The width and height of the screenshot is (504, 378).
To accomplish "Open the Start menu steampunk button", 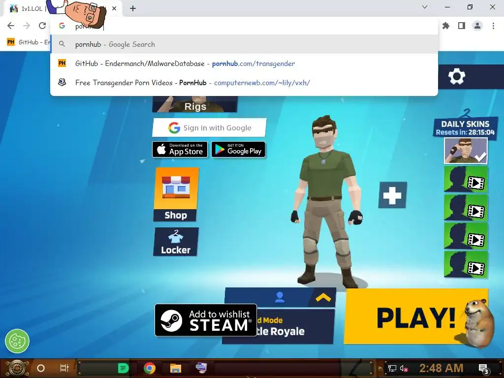I will 17,368.
